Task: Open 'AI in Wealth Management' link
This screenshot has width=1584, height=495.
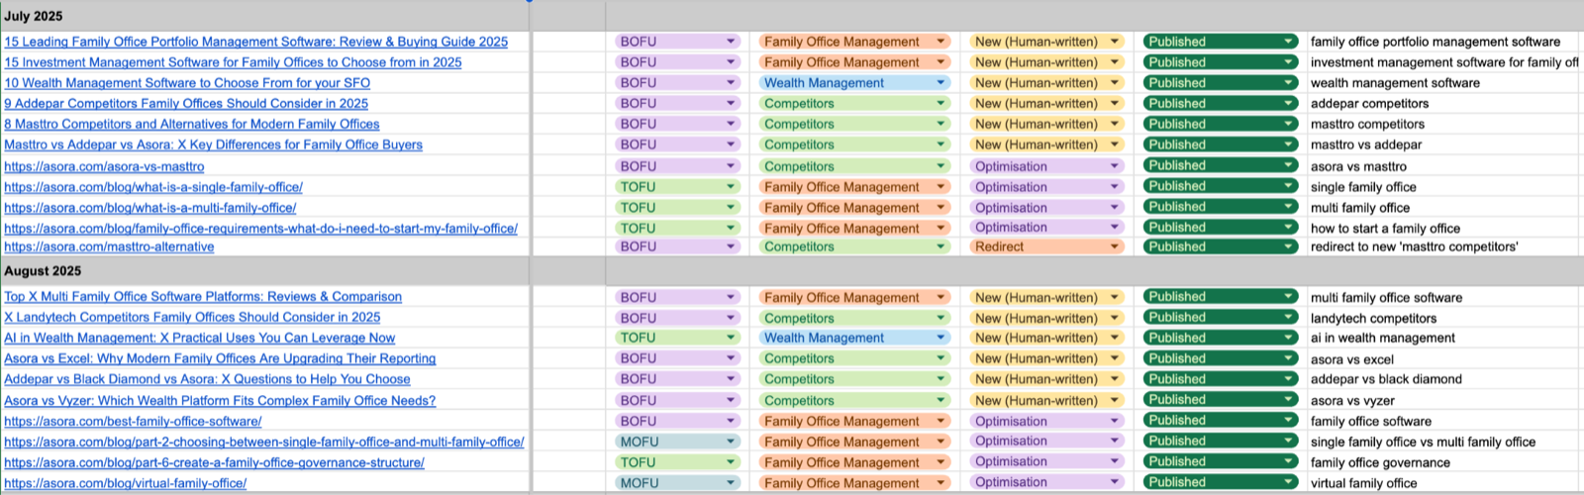Action: (199, 338)
